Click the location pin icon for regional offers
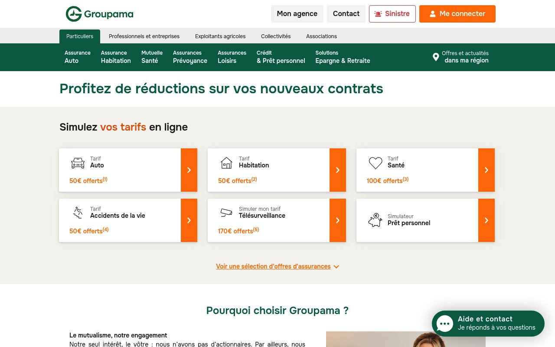Viewport: 555px width, 347px height. pyautogui.click(x=436, y=57)
